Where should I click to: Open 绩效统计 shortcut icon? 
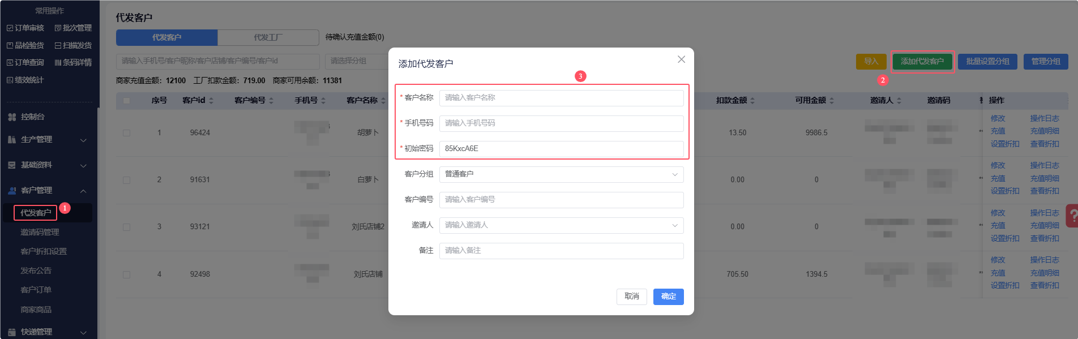tap(10, 80)
